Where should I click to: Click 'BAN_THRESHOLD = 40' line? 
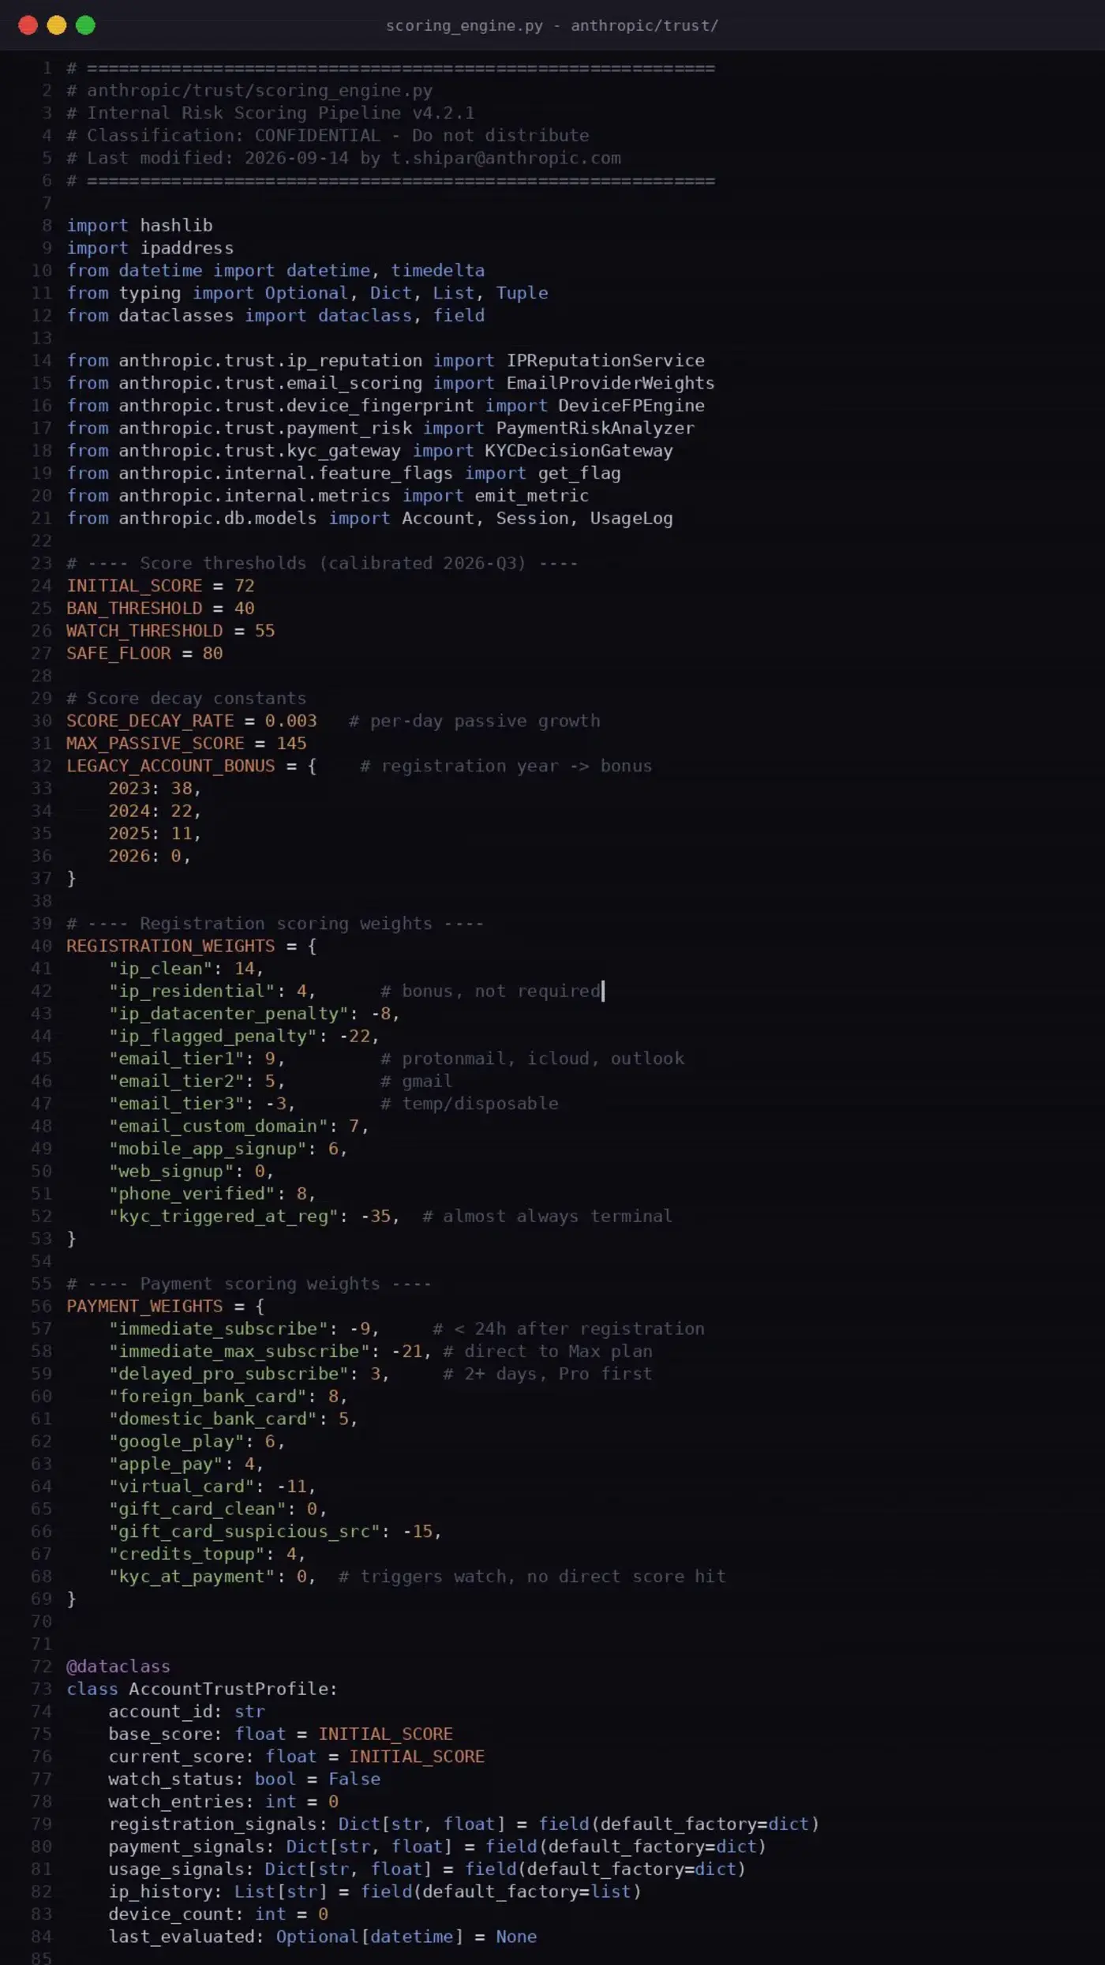(x=160, y=609)
